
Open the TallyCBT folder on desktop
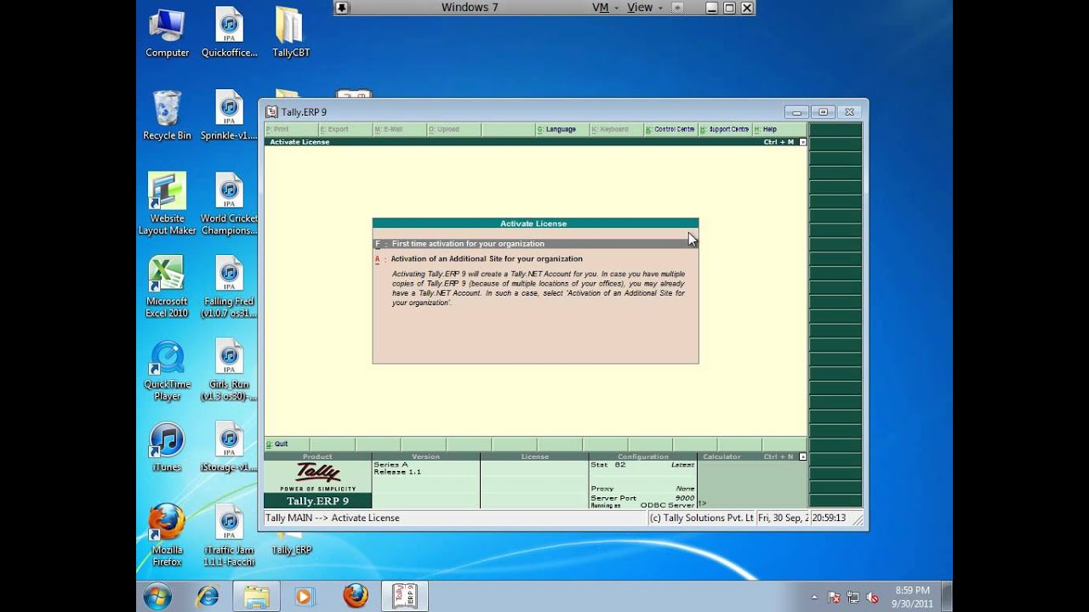click(290, 32)
